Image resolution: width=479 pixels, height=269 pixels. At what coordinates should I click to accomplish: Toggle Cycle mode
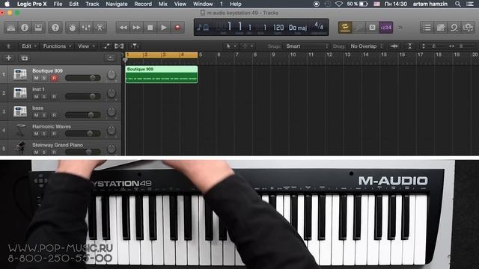pyautogui.click(x=345, y=28)
